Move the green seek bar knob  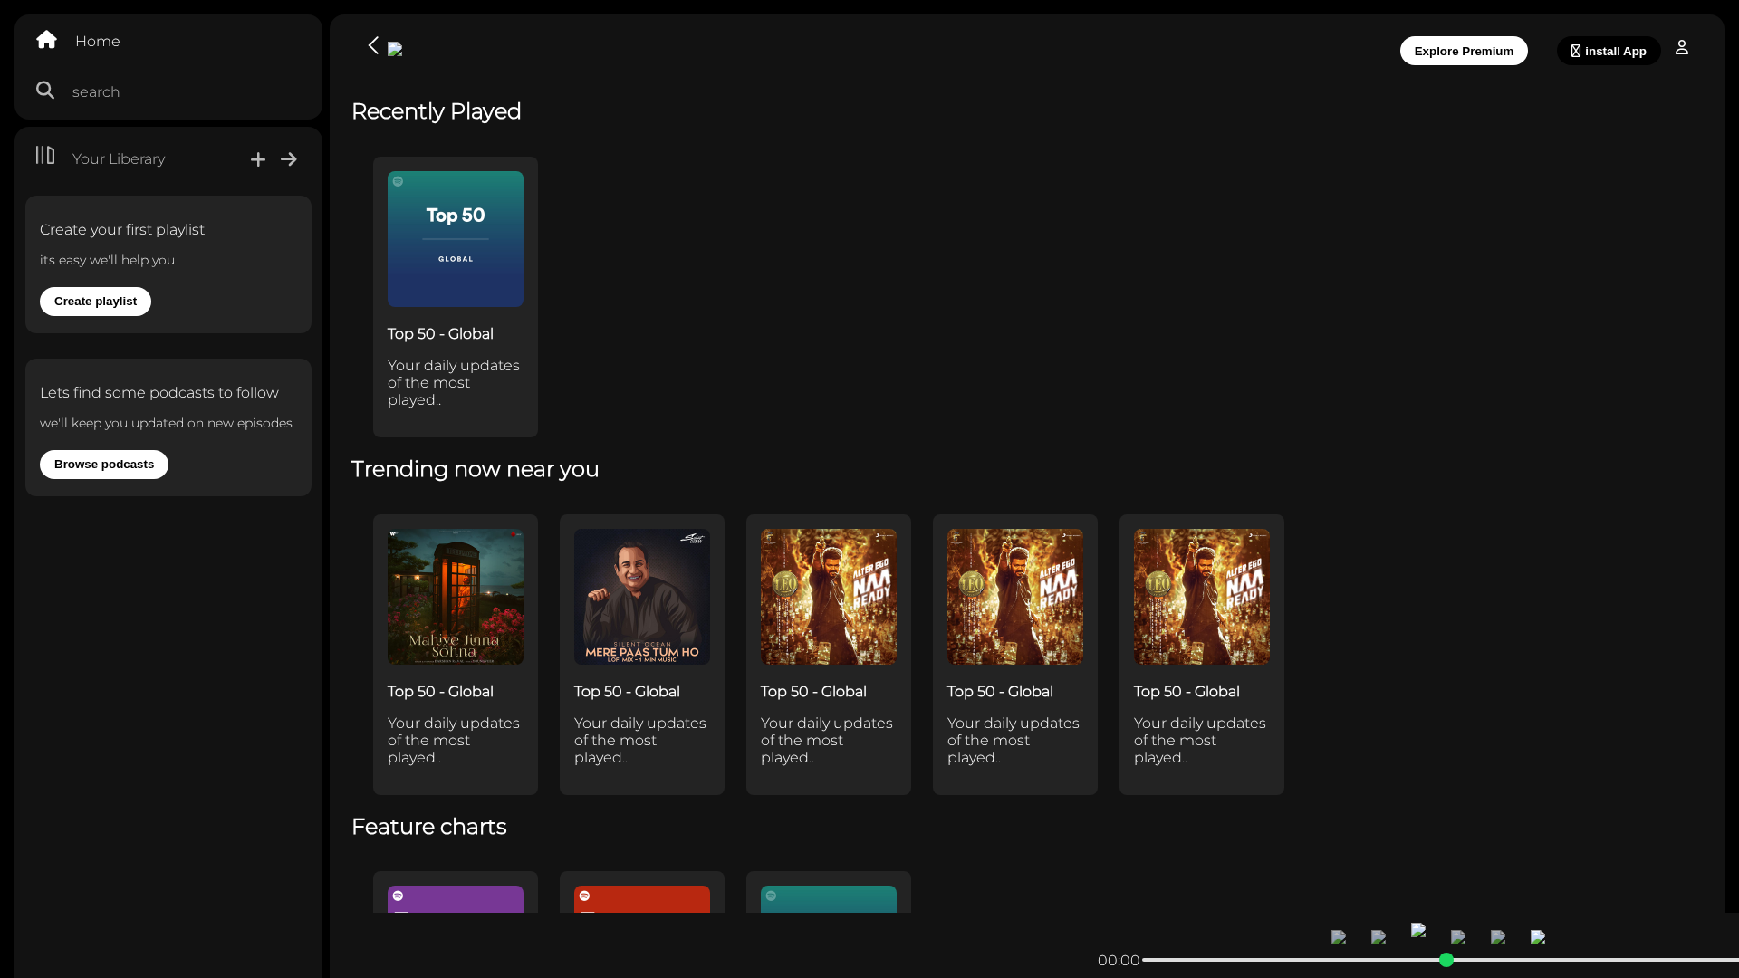1446,960
